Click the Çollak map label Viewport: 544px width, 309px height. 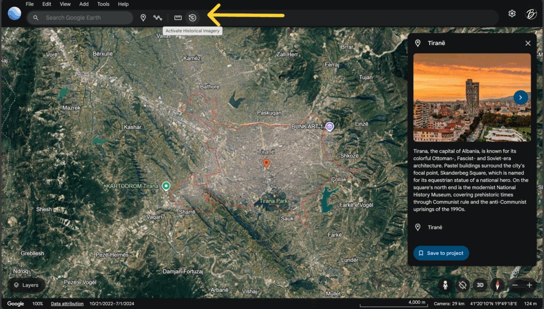point(338,180)
